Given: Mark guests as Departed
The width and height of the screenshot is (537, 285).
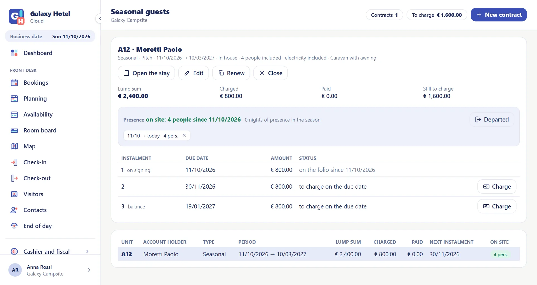Looking at the screenshot, I should coord(492,120).
